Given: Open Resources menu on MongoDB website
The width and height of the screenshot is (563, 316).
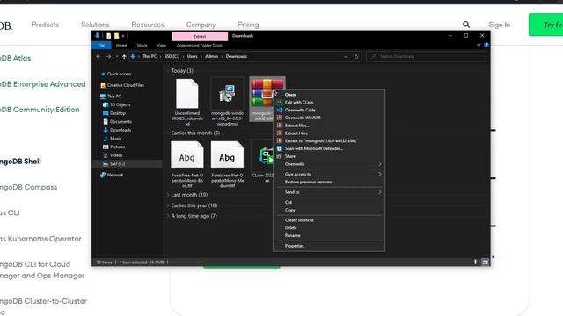Looking at the screenshot, I should [x=148, y=25].
